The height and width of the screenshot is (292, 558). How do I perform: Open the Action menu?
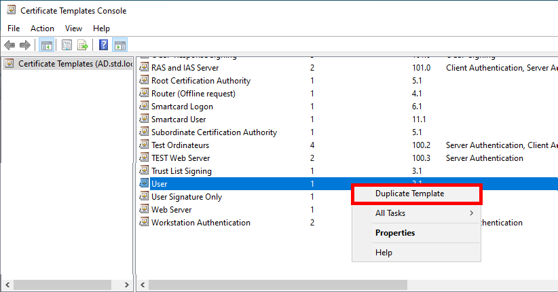pos(42,29)
